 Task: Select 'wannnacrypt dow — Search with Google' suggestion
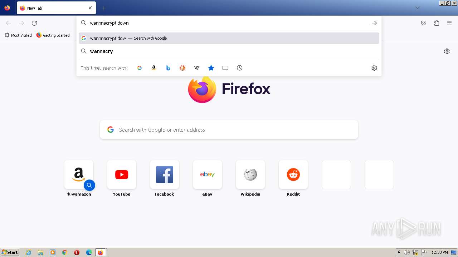tap(229, 38)
